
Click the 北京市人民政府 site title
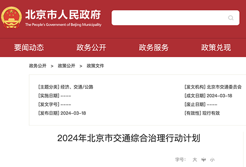coord(63,15)
